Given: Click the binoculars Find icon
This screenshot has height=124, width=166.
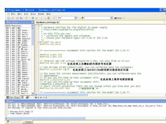Looking at the screenshot, I should (x=115, y=18).
